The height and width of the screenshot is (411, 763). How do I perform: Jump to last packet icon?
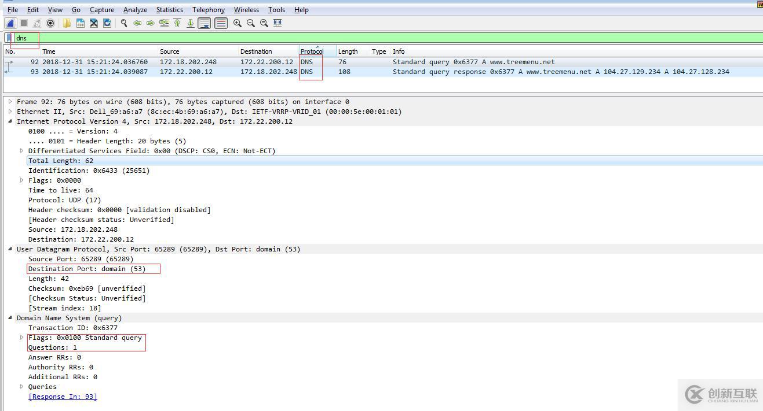pos(190,23)
